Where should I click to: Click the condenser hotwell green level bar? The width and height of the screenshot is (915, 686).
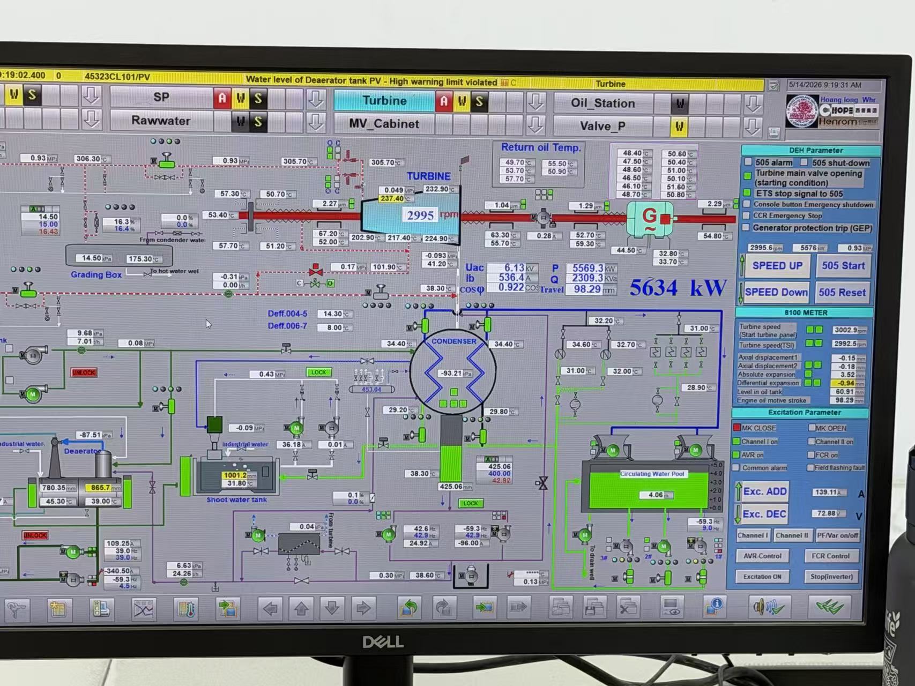(x=451, y=464)
